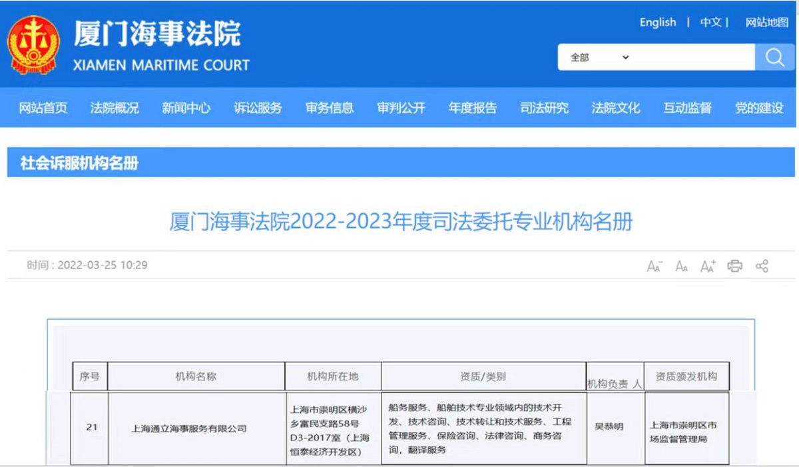Switch site language to English
The height and width of the screenshot is (467, 799).
tap(657, 22)
